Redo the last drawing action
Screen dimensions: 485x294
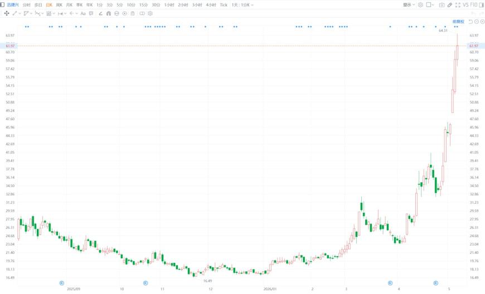(481, 13)
